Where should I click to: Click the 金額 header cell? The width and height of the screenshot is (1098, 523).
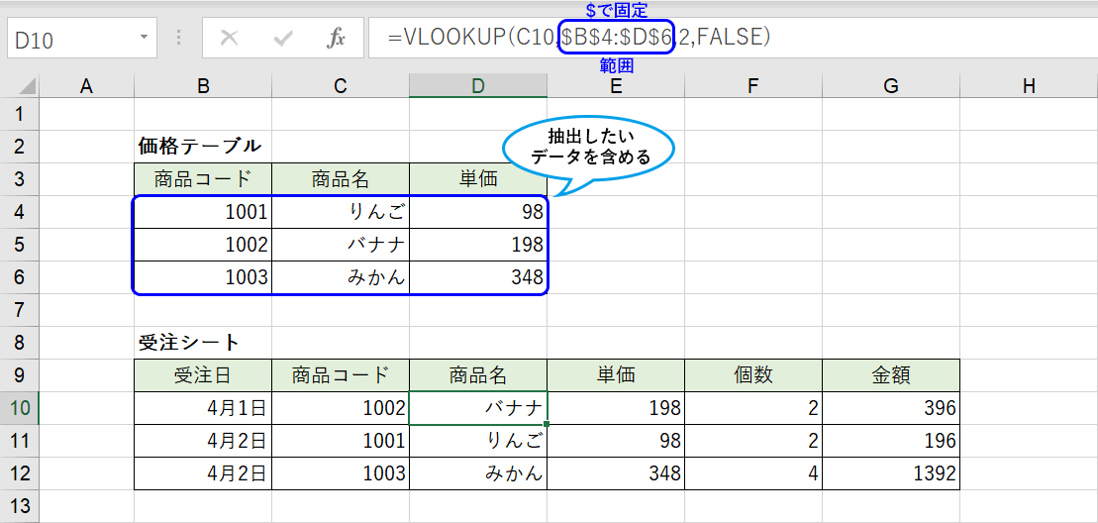[x=891, y=375]
